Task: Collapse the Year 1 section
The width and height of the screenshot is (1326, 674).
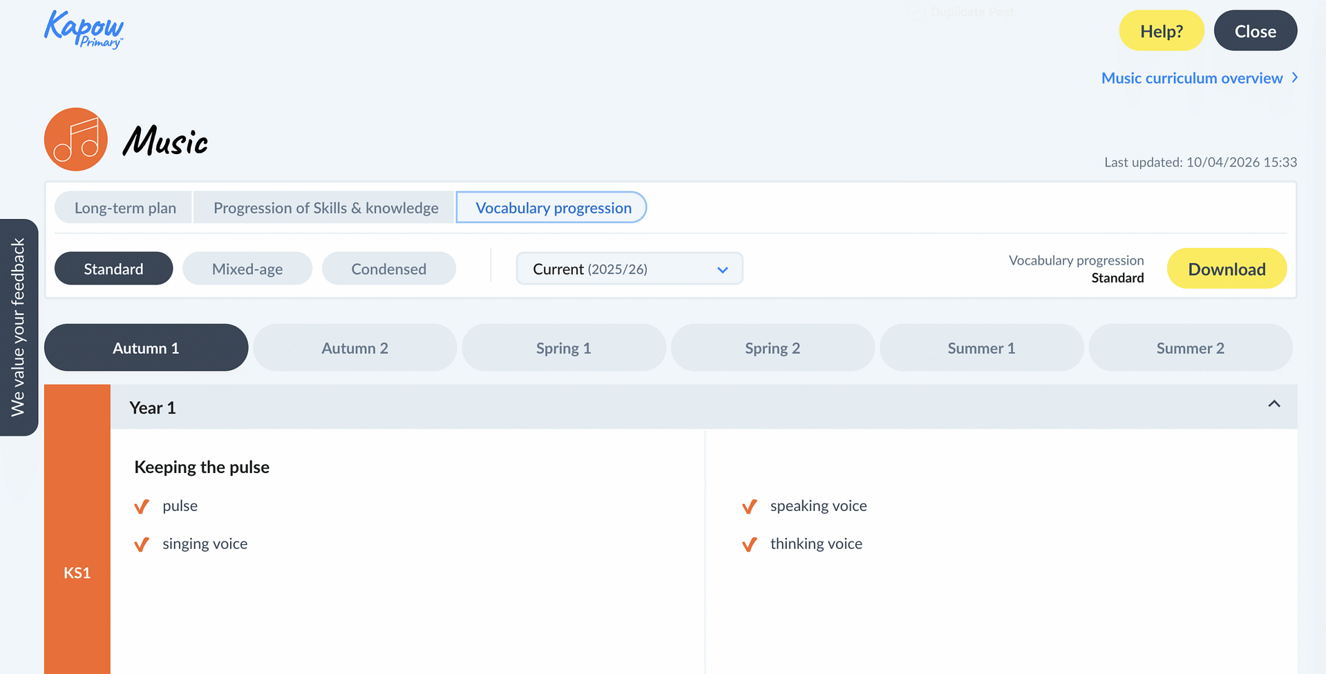Action: click(1273, 405)
